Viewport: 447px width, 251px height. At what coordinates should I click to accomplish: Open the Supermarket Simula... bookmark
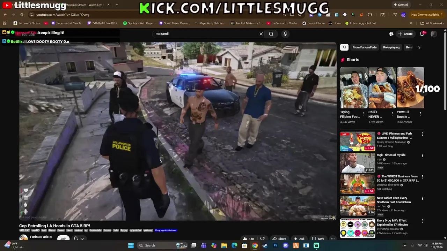[x=67, y=23]
